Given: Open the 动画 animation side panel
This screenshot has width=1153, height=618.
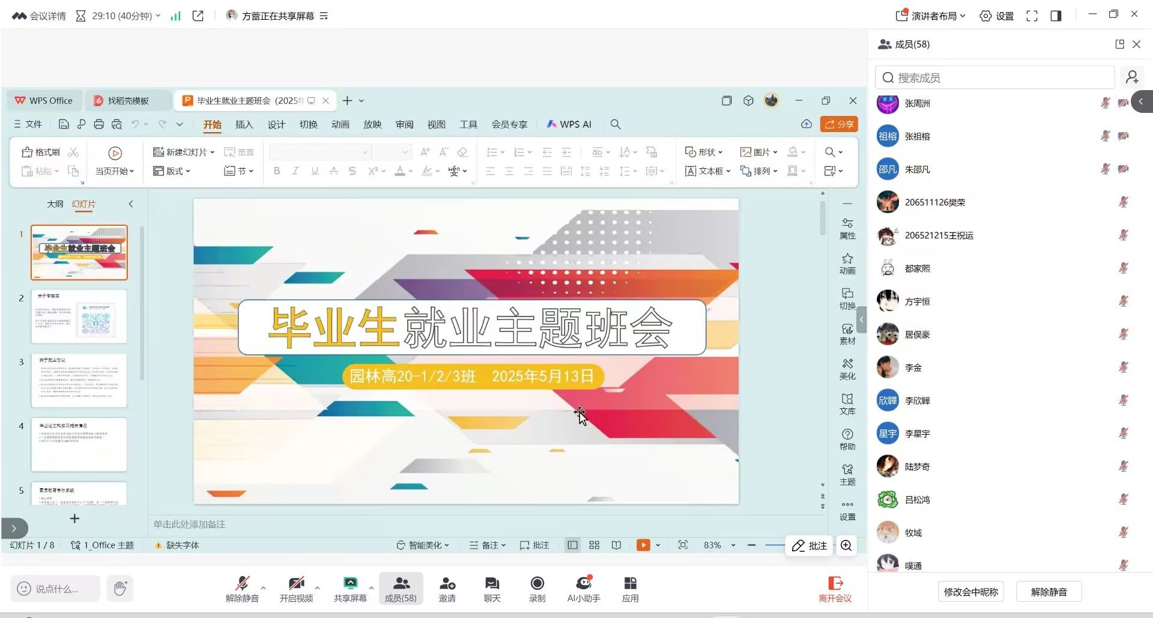Looking at the screenshot, I should (x=847, y=264).
